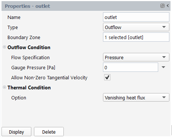The image size is (172, 137).
Task: Click the Gauge Pressure value field
Action: point(131,67)
